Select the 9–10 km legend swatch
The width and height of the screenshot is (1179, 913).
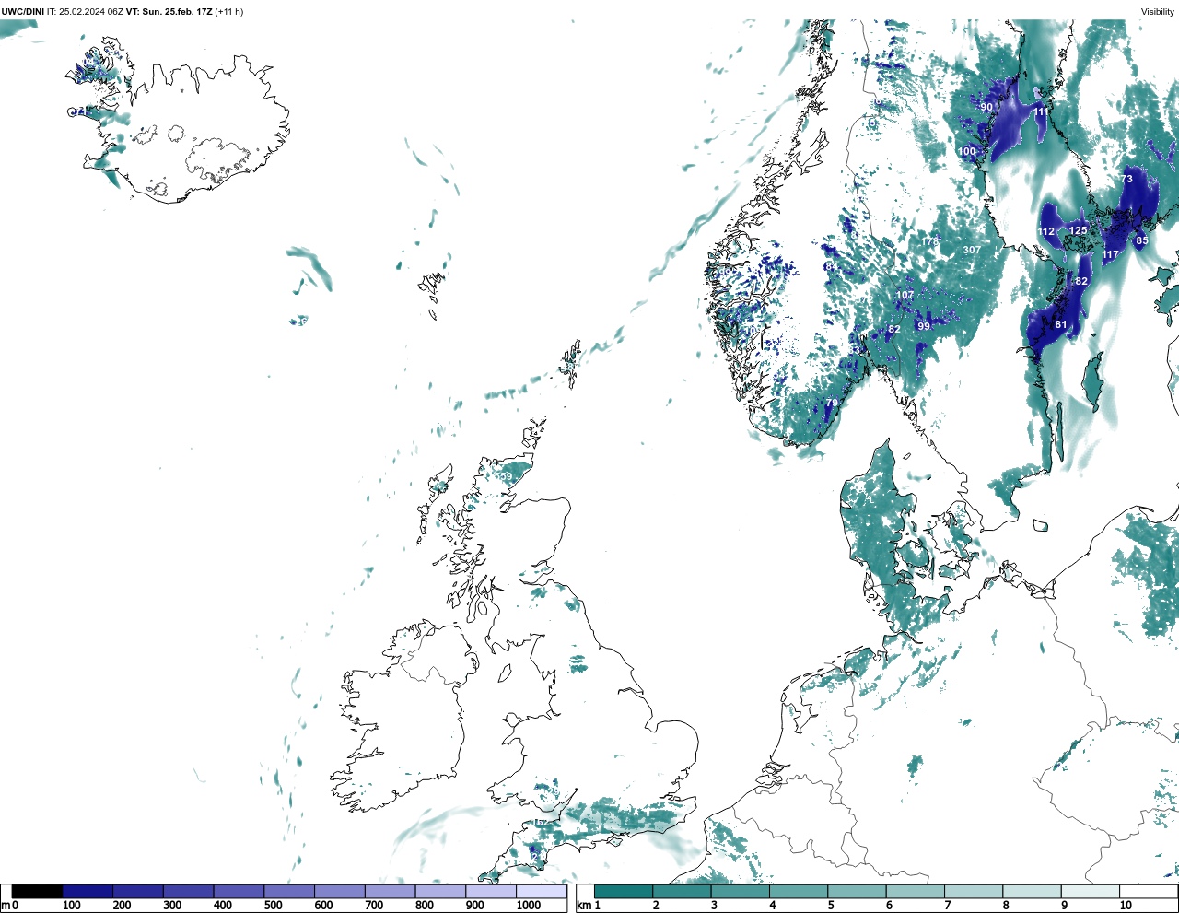click(x=1090, y=892)
